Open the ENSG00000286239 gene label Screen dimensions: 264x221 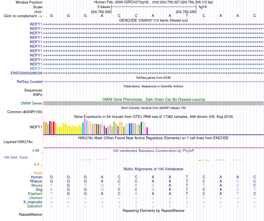pos(26,73)
